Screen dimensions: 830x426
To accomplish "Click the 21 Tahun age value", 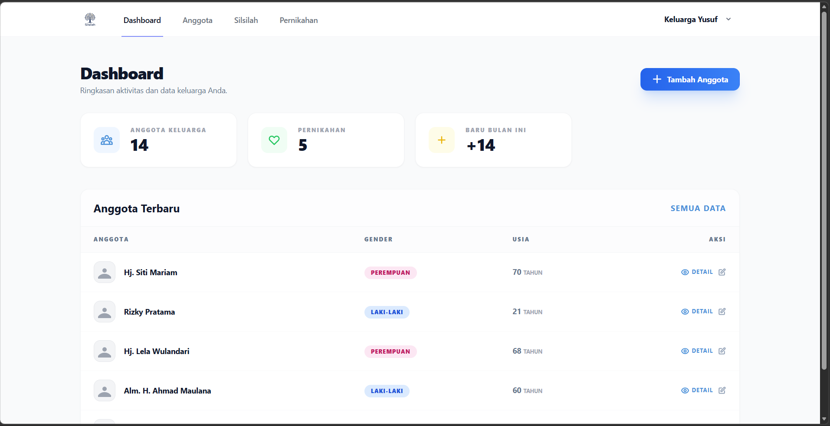I will (528, 312).
